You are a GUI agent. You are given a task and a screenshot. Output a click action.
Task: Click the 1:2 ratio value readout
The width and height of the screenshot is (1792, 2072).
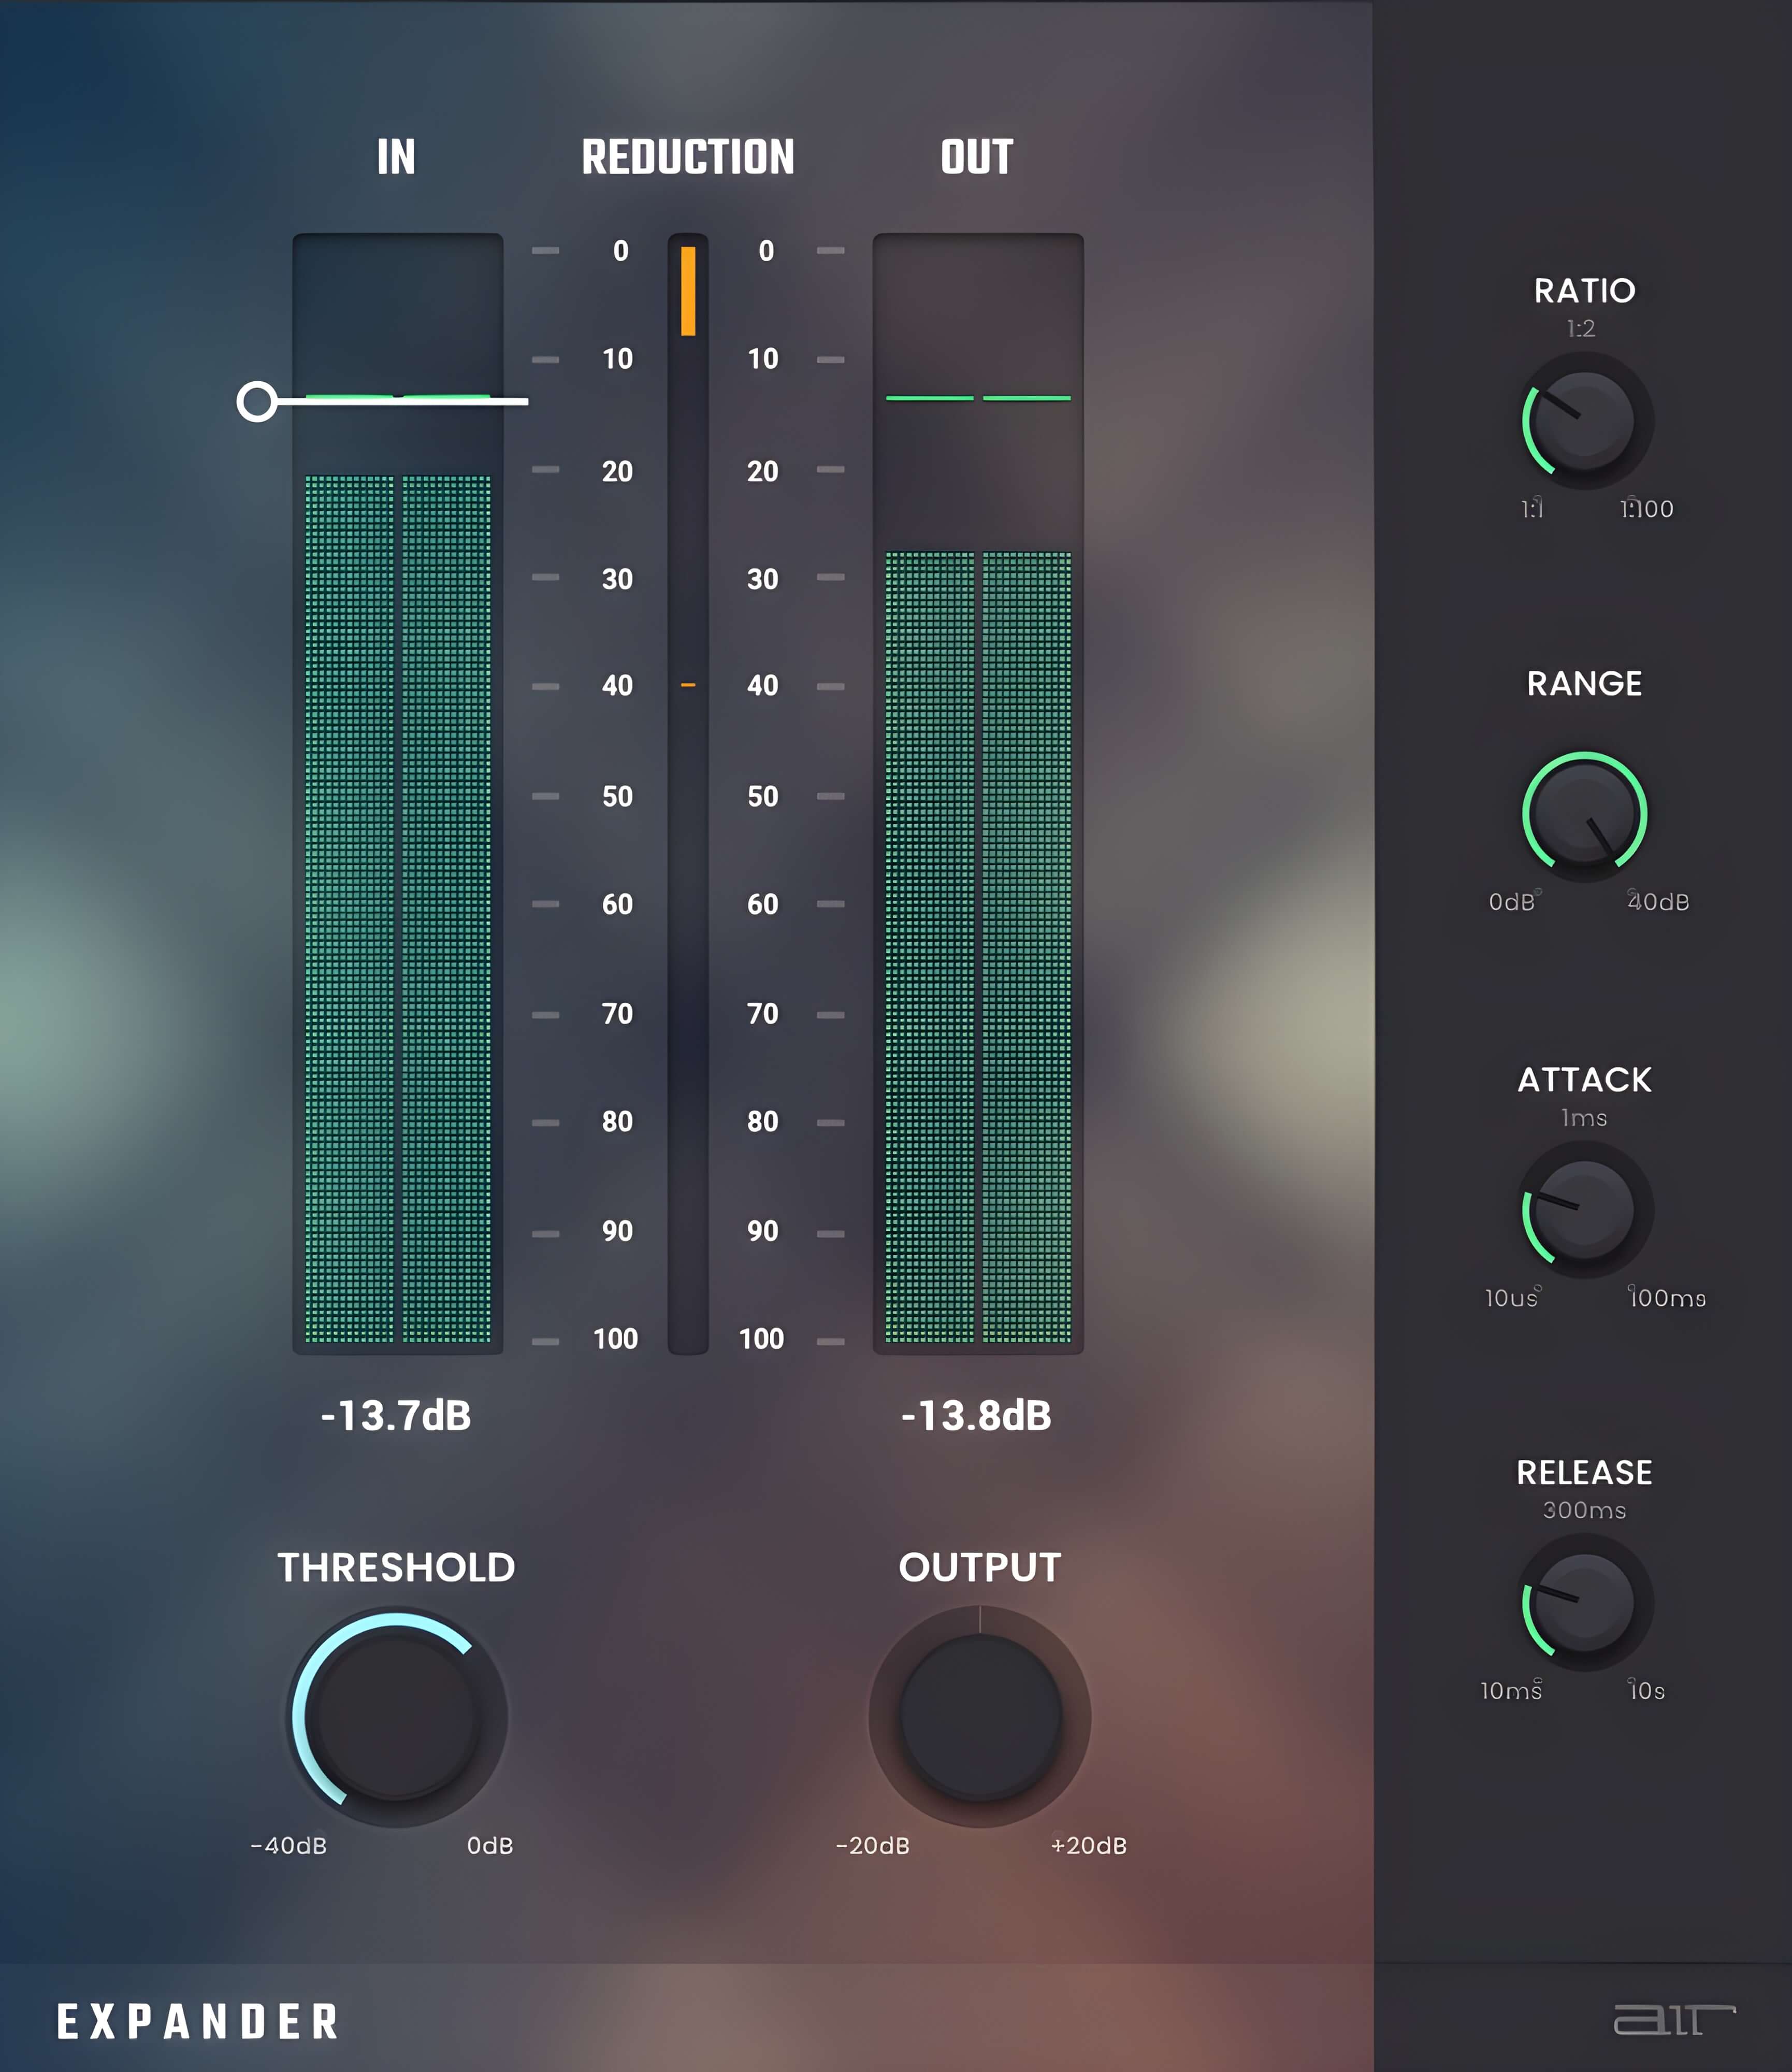point(1580,328)
